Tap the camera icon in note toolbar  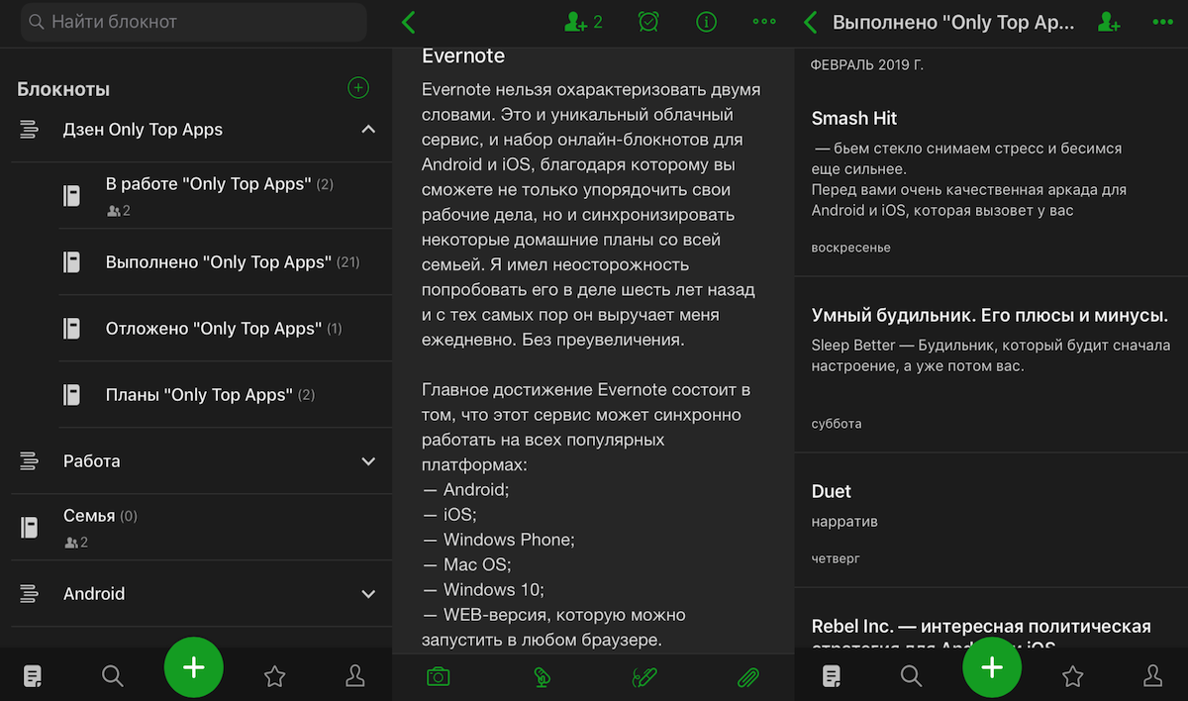[438, 677]
